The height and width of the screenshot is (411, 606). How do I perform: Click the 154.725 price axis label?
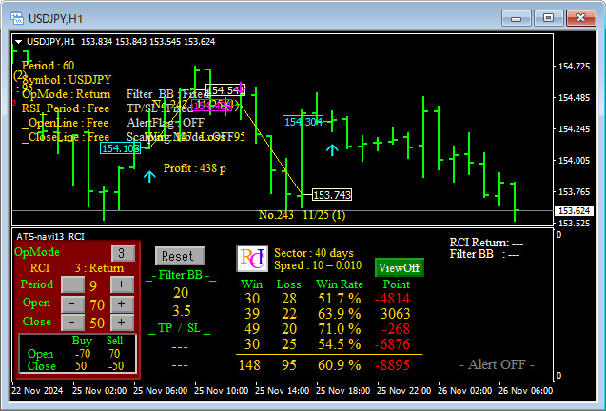(x=575, y=66)
